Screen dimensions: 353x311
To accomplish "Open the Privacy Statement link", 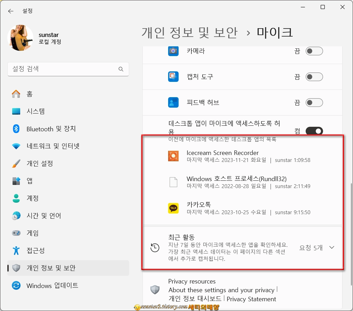I will pos(251,299).
